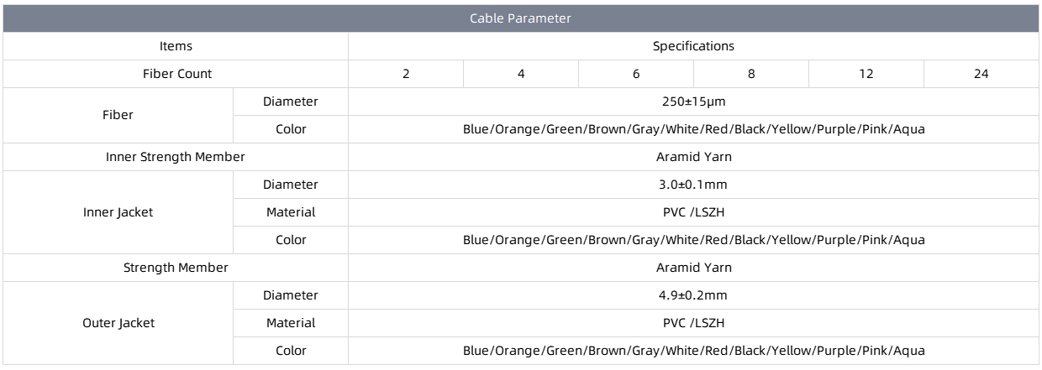This screenshot has width=1042, height=370.
Task: Click the 250±15μm fiber diameter value
Action: click(x=693, y=102)
